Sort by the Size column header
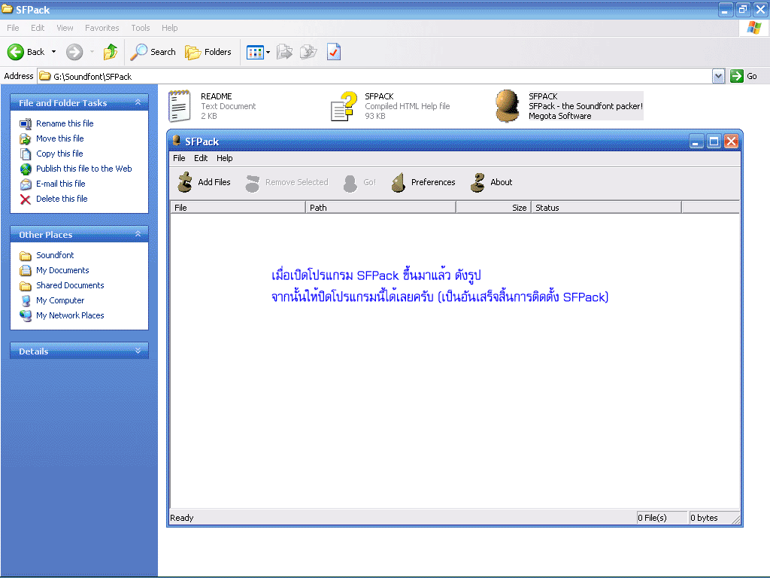This screenshot has height=578, width=770. pos(493,208)
